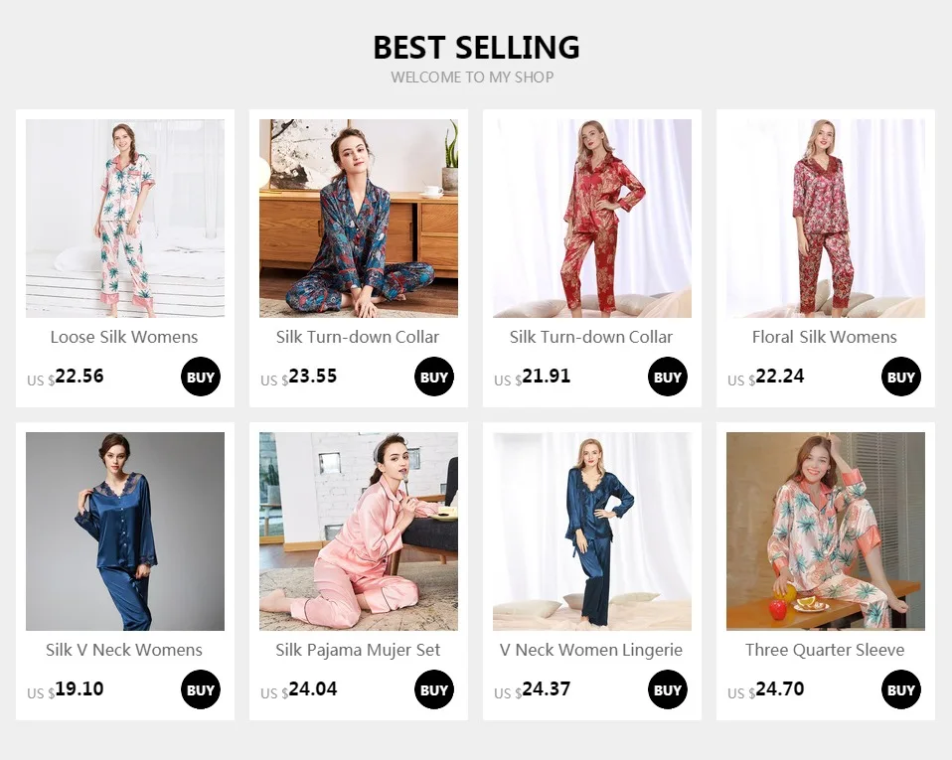The width and height of the screenshot is (952, 760).
Task: Open the Floral Silk Womens title link
Action: coord(825,337)
